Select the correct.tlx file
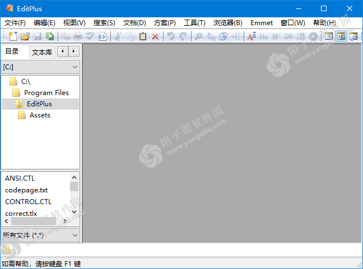Viewport: 363px width, 269px height. point(21,213)
